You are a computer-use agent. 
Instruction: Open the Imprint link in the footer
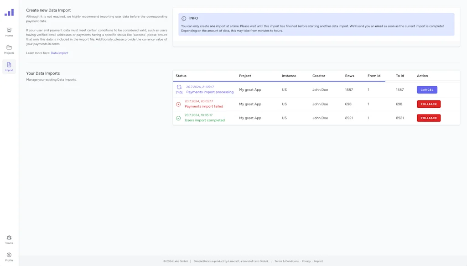point(318,261)
